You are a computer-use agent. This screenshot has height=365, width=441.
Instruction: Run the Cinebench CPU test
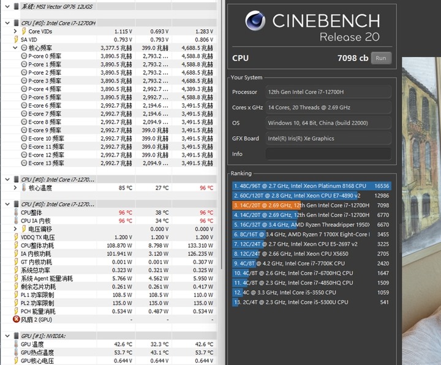(x=381, y=58)
